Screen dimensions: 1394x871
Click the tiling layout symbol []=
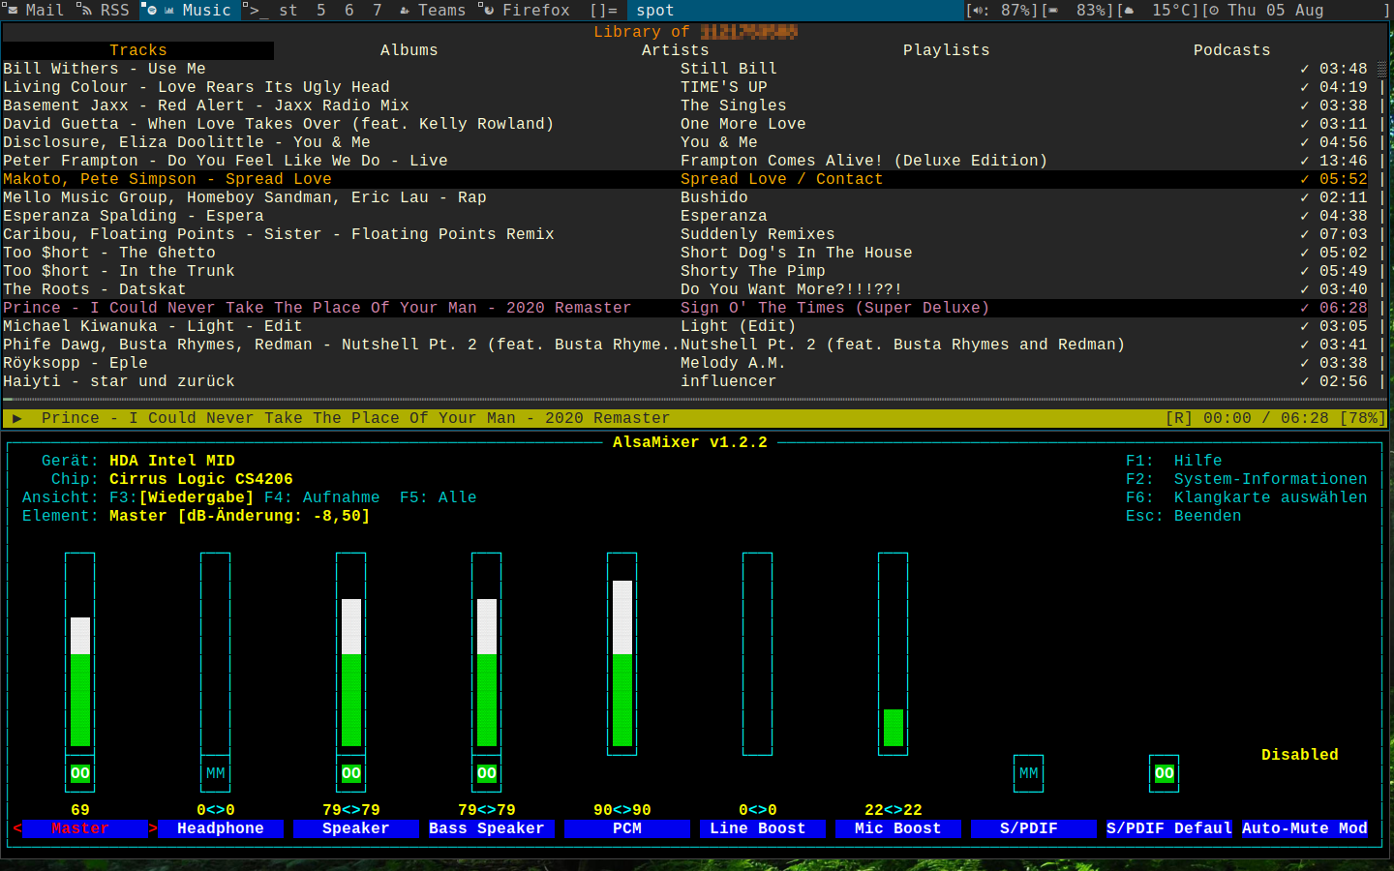point(603,10)
